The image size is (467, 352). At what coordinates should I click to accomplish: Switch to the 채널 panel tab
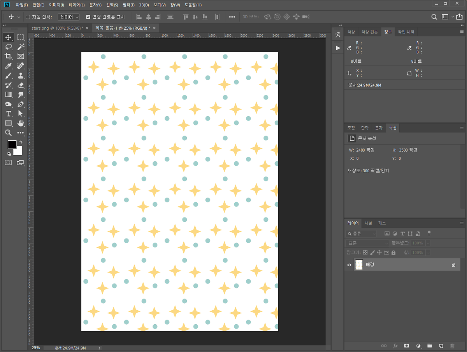(x=368, y=223)
